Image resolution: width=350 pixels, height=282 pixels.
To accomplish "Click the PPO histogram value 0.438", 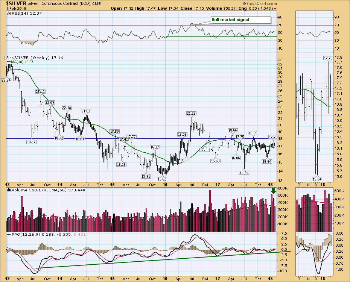I will point(79,235).
